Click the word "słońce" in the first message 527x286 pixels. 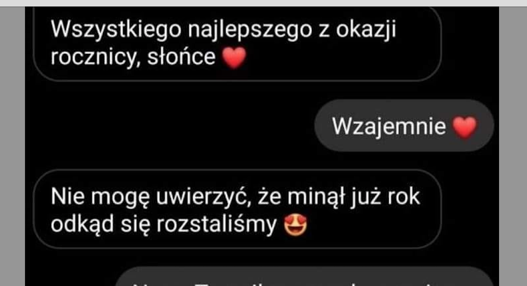tap(181, 56)
